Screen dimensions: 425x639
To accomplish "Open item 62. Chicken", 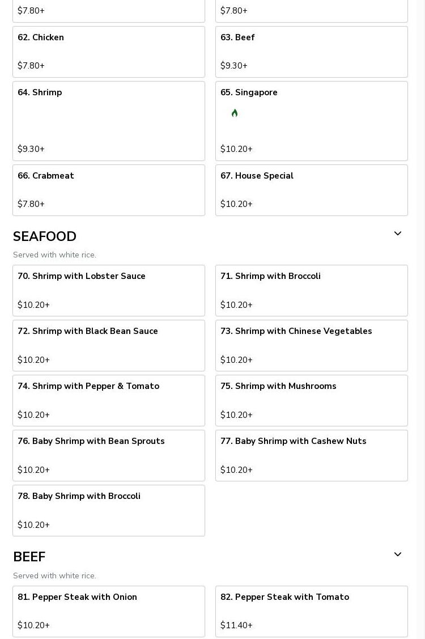I will pyautogui.click(x=109, y=52).
